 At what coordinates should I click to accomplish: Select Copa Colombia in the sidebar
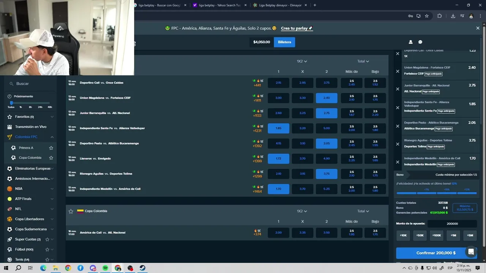[30, 158]
